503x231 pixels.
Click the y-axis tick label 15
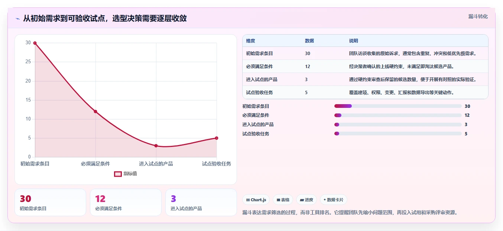coord(28,100)
